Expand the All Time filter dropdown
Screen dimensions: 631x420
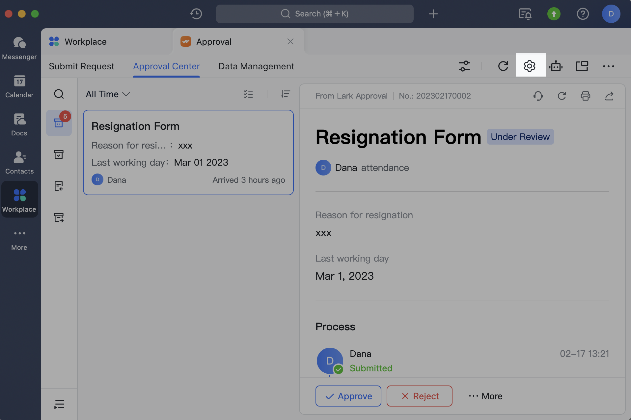pos(108,94)
